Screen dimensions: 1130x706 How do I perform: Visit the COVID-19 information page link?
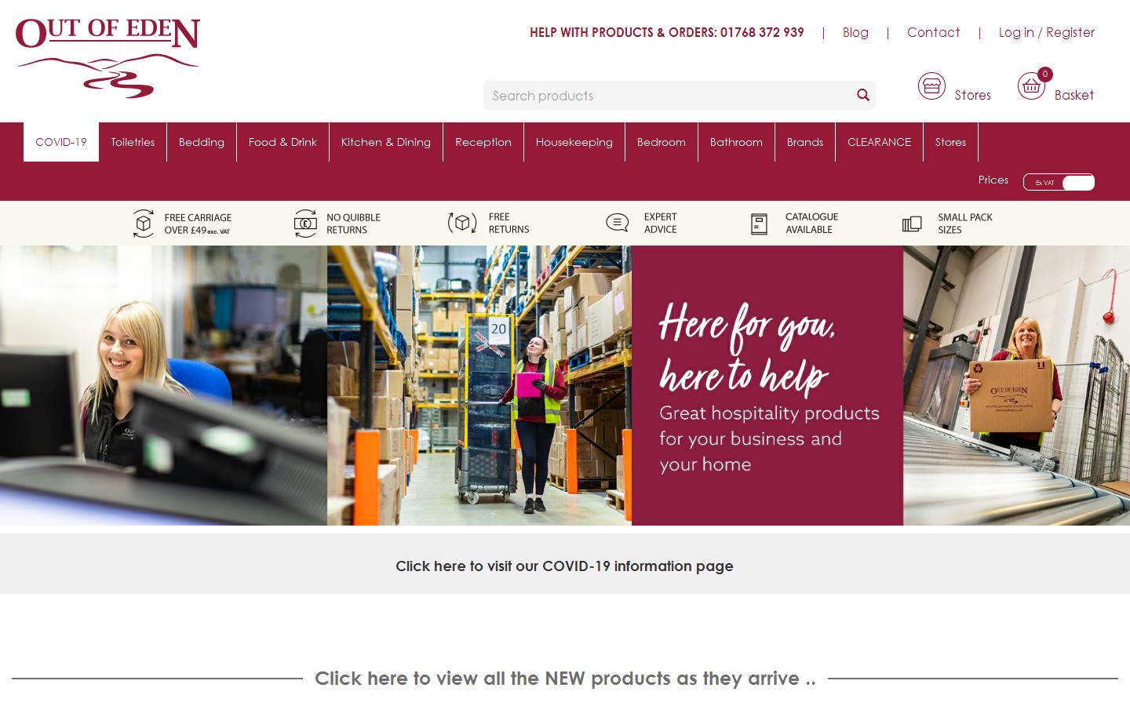click(x=564, y=566)
